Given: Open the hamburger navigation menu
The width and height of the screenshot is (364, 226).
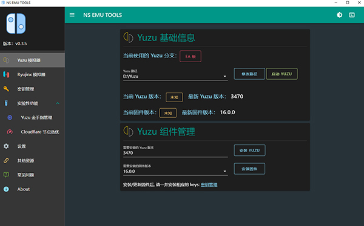Looking at the screenshot, I should [x=72, y=15].
